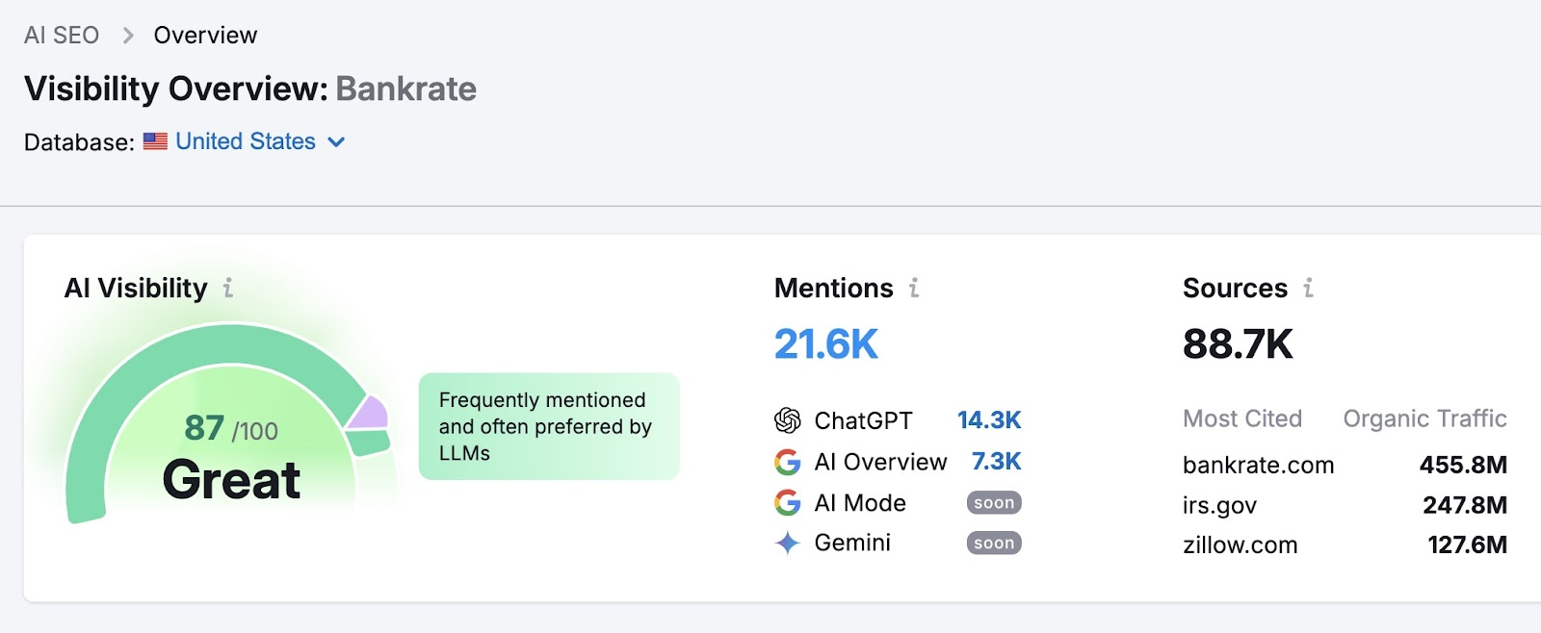Screen dimensions: 1541x633
Task: Click the soon badge next to Gemini
Action: coord(994,544)
